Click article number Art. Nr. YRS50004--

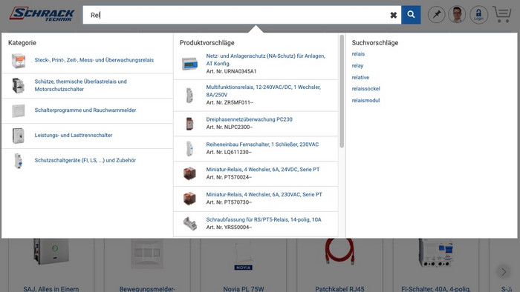click(229, 228)
